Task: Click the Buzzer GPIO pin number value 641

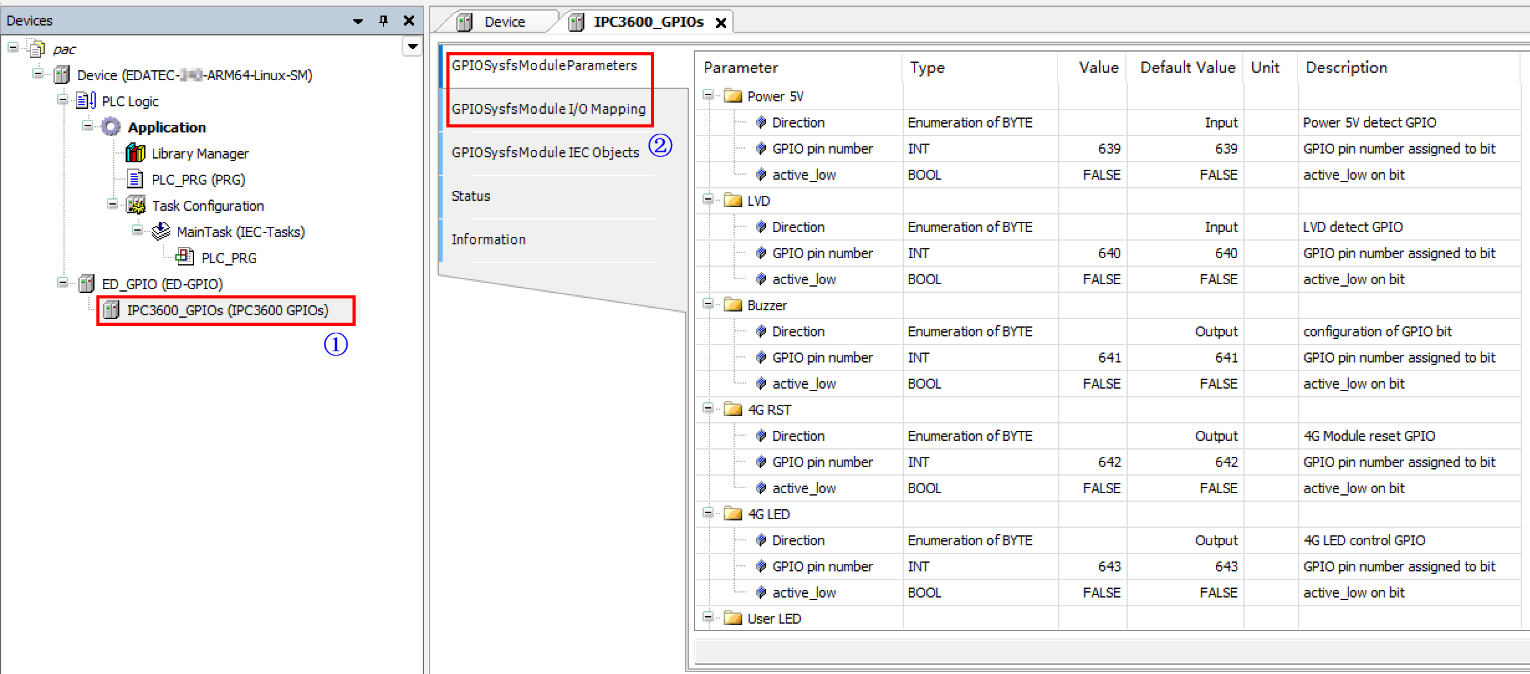Action: 1109,358
